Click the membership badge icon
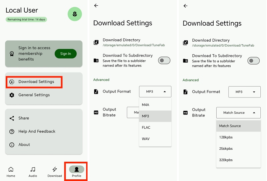Image resolution: width=267 pixels, height=181 pixels. point(12,54)
